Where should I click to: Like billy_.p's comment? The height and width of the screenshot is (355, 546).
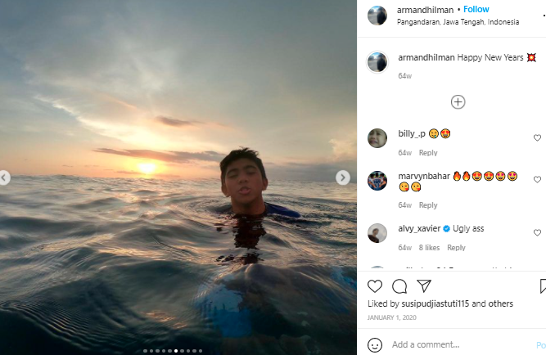coord(537,138)
